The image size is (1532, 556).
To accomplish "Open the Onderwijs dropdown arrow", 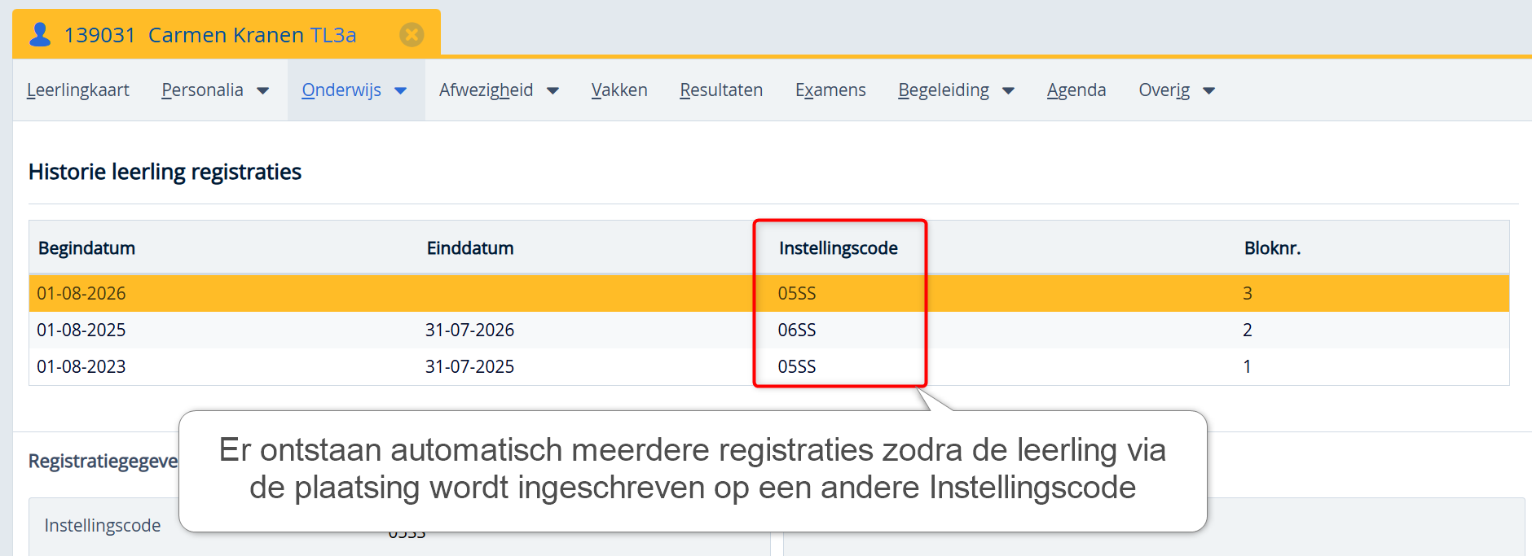I will [x=401, y=91].
